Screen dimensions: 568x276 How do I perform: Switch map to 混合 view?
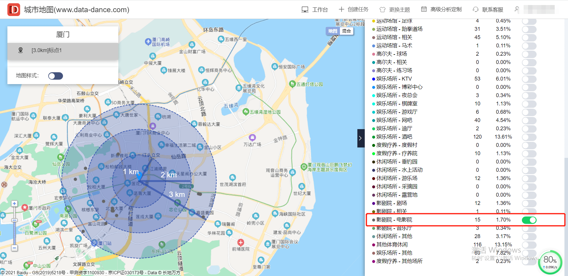click(346, 31)
